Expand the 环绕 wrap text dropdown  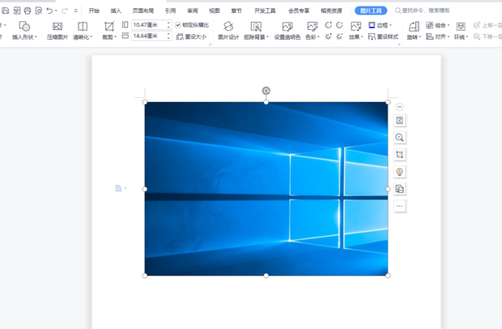(467, 37)
